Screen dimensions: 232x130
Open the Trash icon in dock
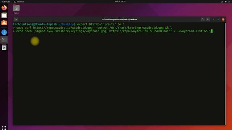click(4, 48)
